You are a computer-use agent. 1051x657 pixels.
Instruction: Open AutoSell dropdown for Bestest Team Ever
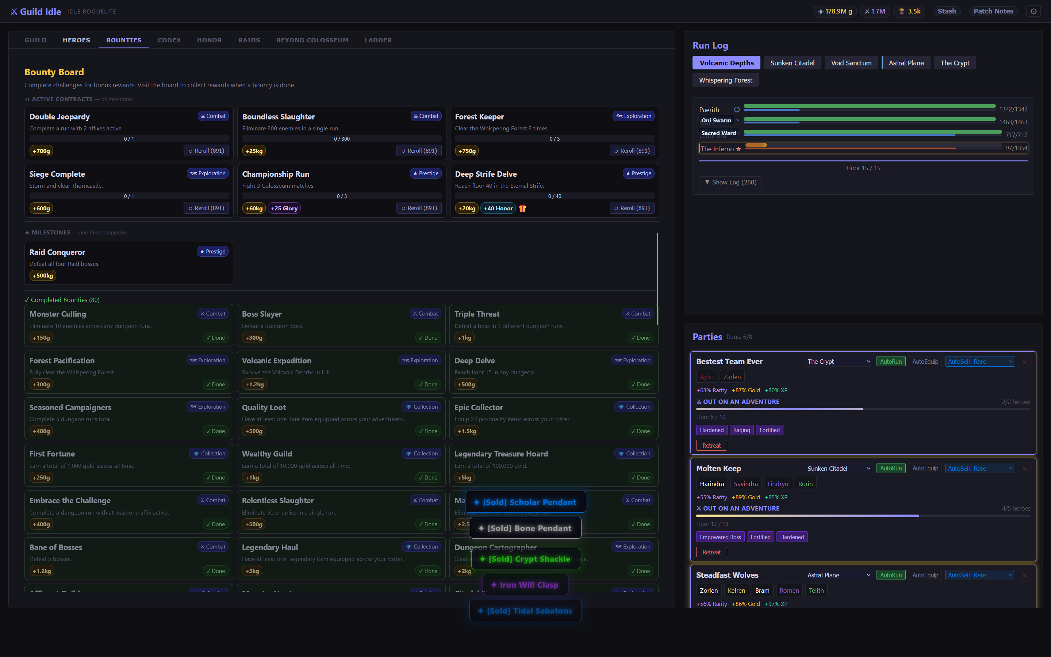(x=980, y=362)
